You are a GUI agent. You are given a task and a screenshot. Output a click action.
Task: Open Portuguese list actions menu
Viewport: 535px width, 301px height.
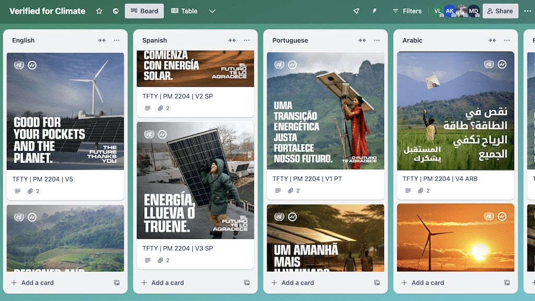tap(377, 40)
